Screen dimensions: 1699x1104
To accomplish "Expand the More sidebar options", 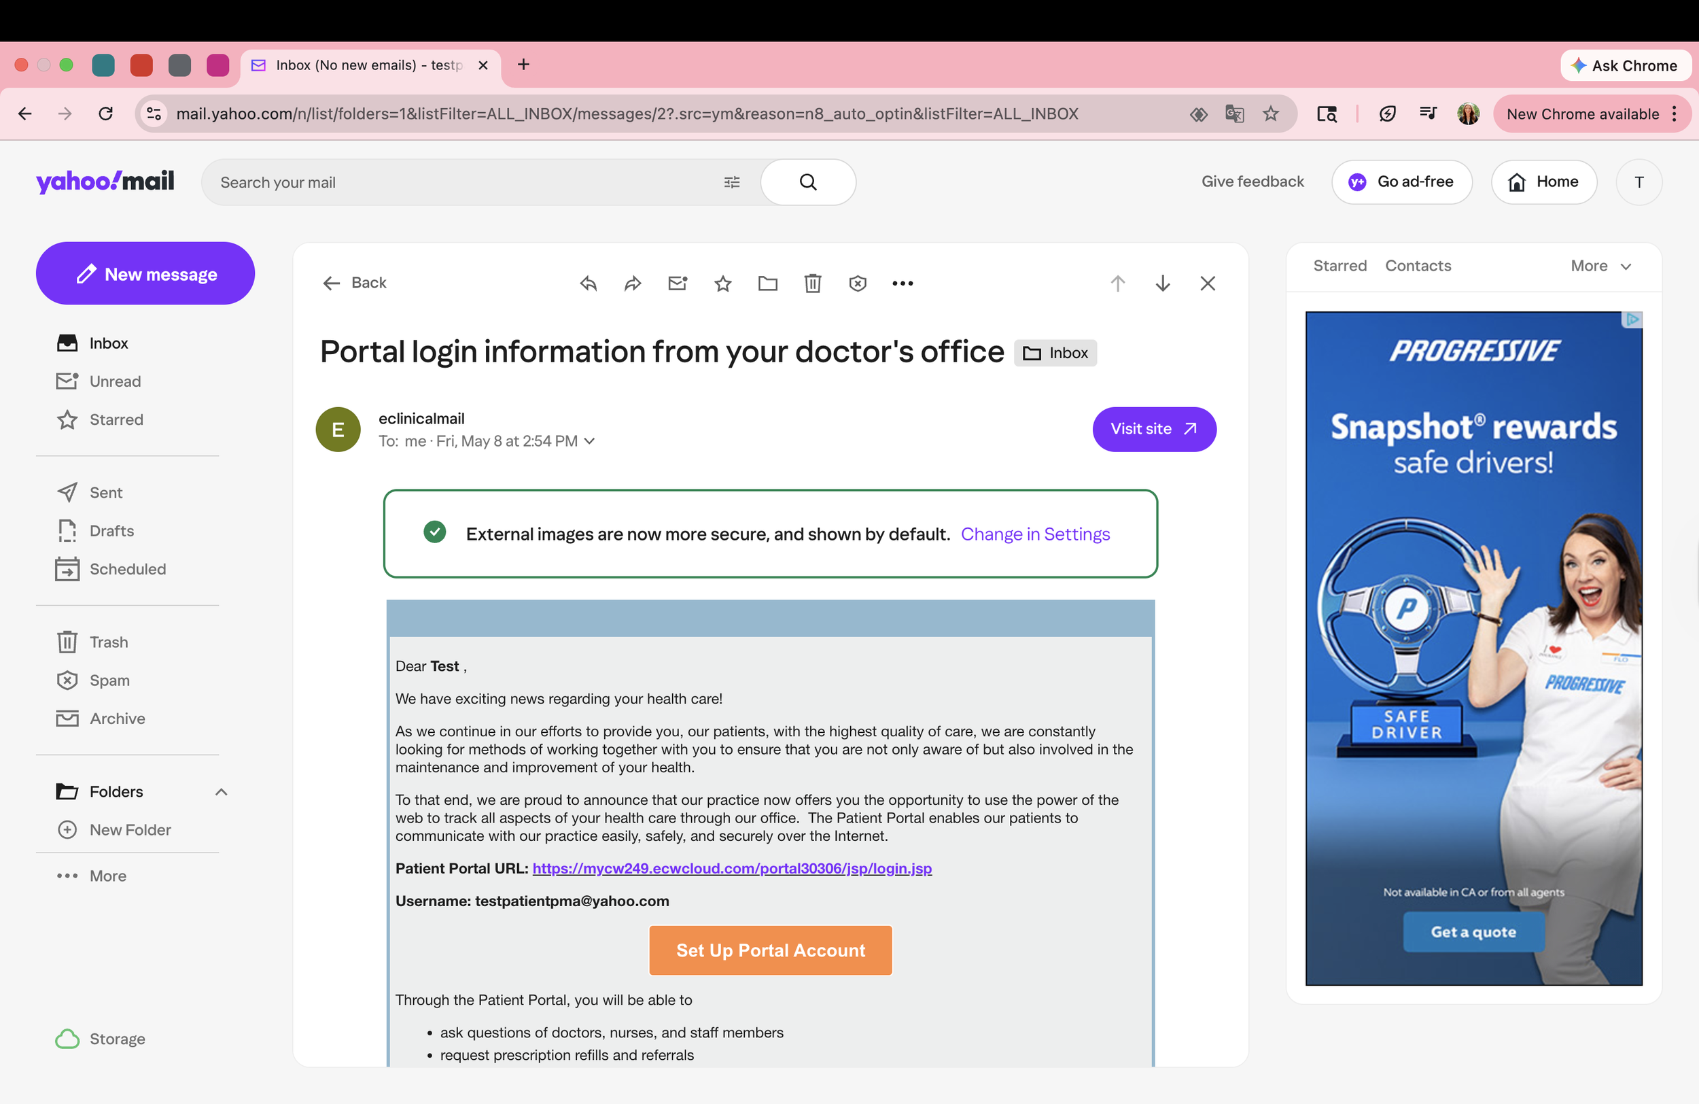I will tap(91, 876).
